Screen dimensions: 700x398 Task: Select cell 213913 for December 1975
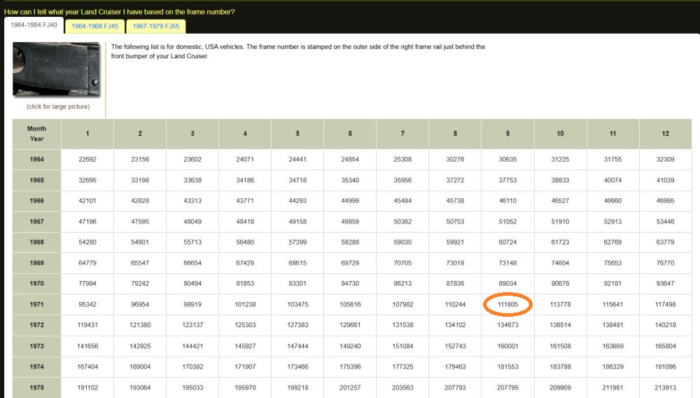tap(665, 387)
